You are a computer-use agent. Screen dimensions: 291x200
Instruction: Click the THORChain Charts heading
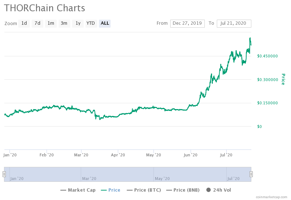[x=44, y=8]
